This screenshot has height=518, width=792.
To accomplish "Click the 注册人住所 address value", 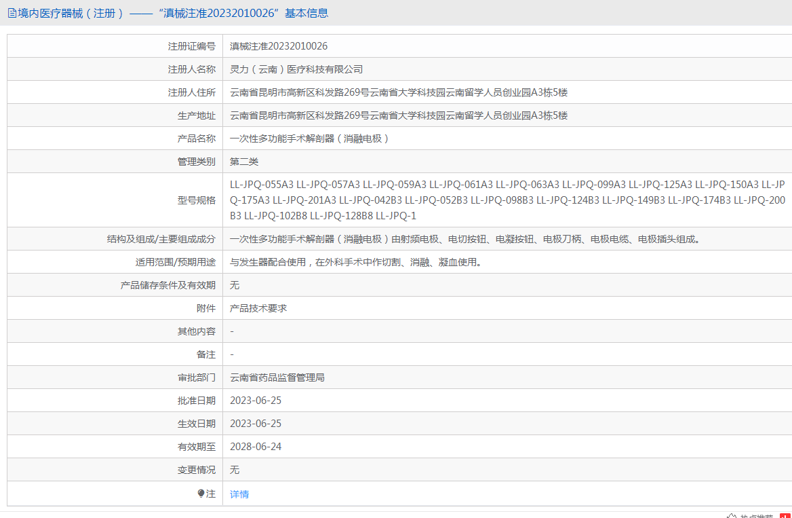I will 399,92.
